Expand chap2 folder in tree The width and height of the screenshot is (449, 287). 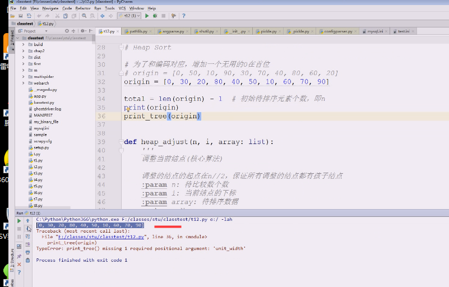pyautogui.click(x=23, y=51)
